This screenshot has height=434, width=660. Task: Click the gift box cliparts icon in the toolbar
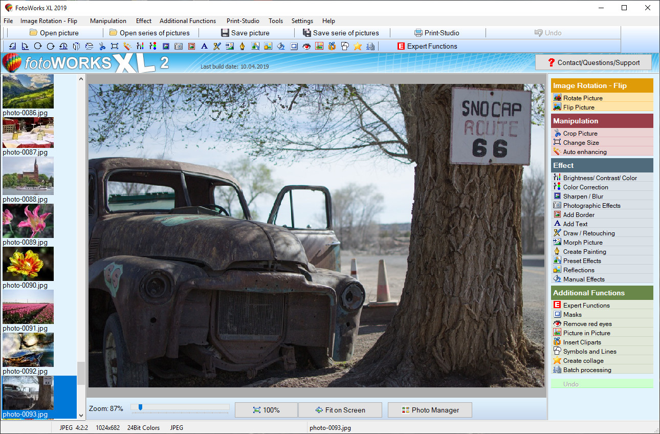tap(332, 46)
